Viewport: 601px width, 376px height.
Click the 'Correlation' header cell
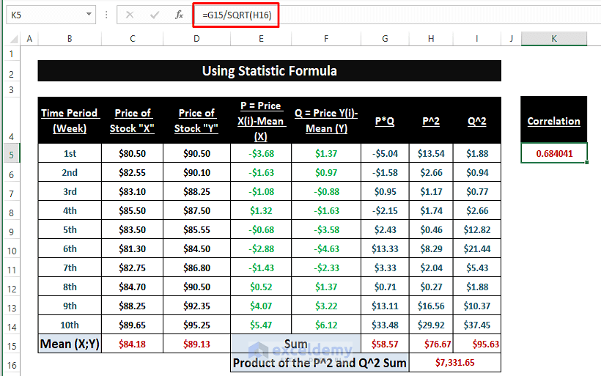coord(554,120)
